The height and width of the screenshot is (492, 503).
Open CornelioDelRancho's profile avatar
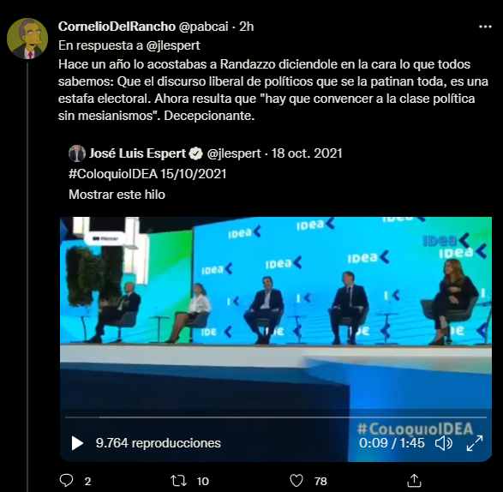pyautogui.click(x=27, y=39)
